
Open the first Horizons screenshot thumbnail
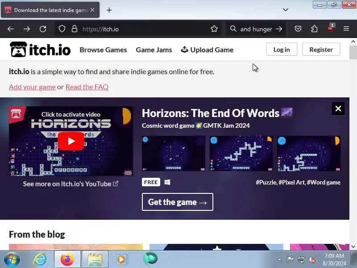(x=174, y=153)
